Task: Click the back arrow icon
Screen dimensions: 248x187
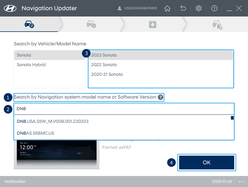Action: (x=183, y=8)
